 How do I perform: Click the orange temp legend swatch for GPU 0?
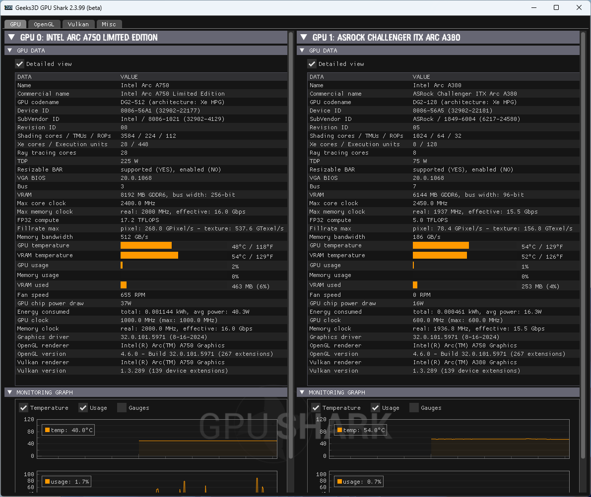[x=48, y=430]
